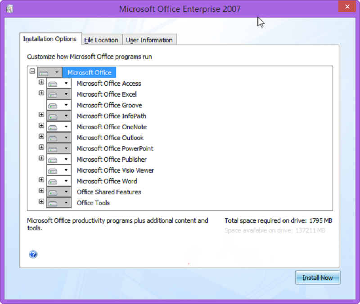Expand the Microsoft Office PowerPoint node

click(x=41, y=147)
